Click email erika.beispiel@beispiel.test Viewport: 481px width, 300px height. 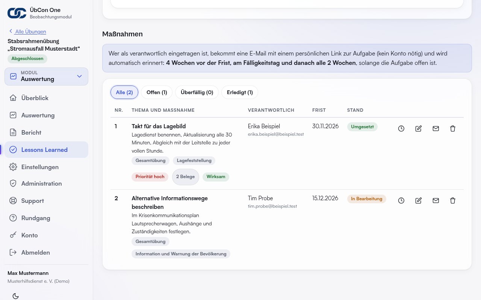(276, 134)
